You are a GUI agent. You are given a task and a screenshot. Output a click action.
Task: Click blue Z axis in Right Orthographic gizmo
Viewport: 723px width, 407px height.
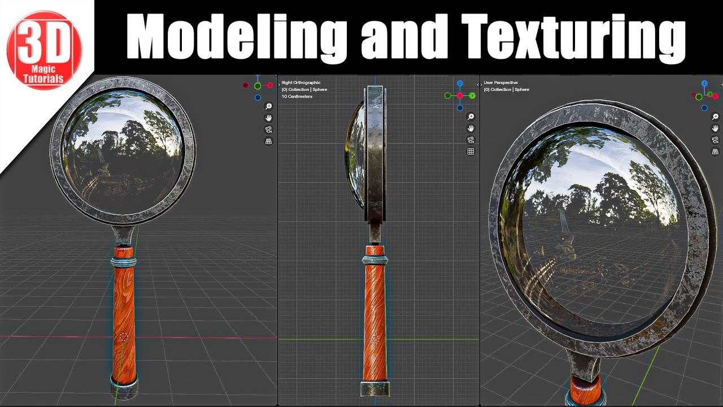460,83
